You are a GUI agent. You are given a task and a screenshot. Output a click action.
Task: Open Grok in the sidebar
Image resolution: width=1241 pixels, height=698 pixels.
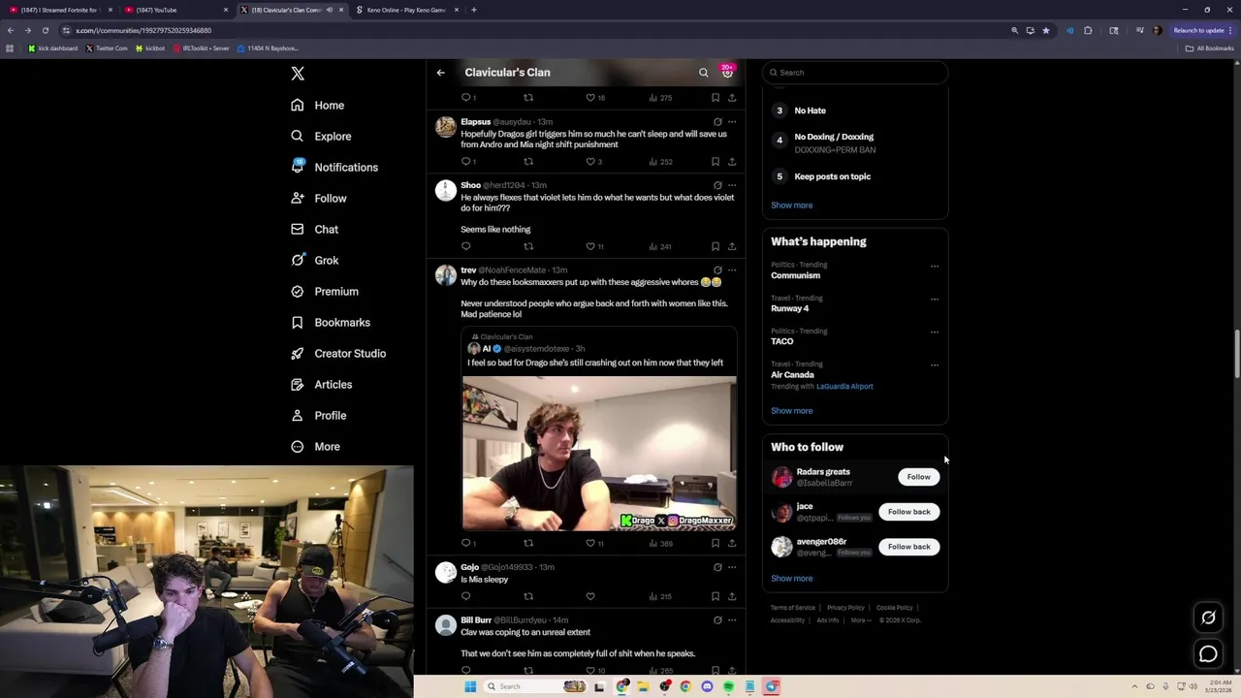click(x=314, y=261)
